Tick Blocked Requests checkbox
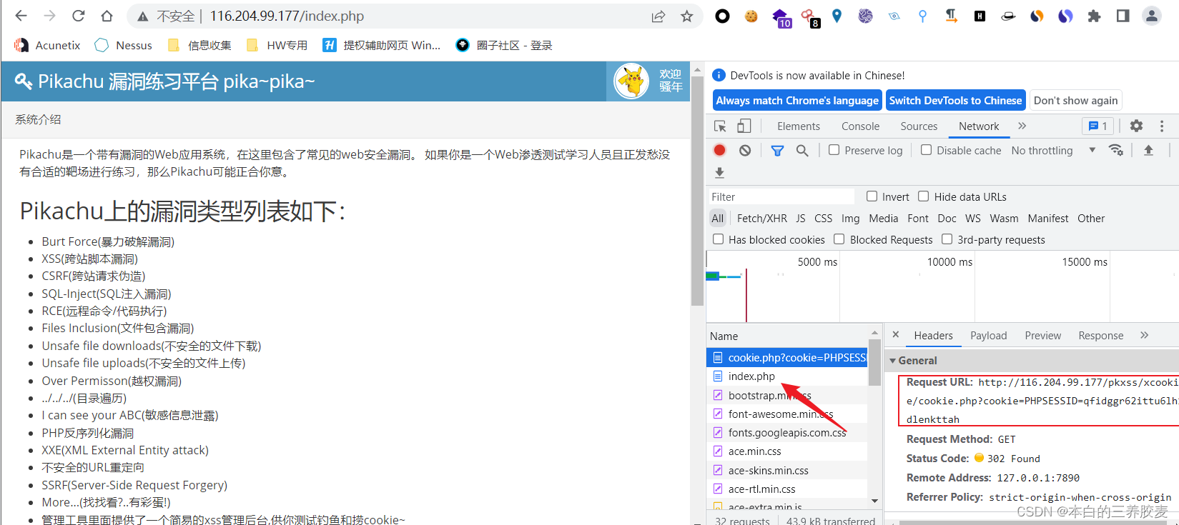This screenshot has width=1179, height=525. (x=839, y=239)
